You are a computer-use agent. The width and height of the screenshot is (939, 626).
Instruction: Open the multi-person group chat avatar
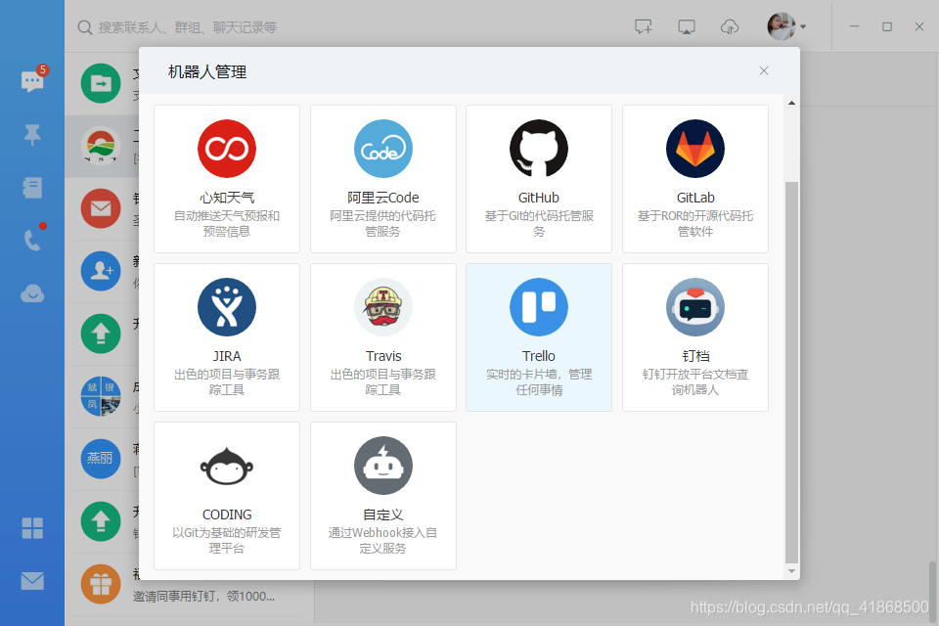click(x=101, y=396)
